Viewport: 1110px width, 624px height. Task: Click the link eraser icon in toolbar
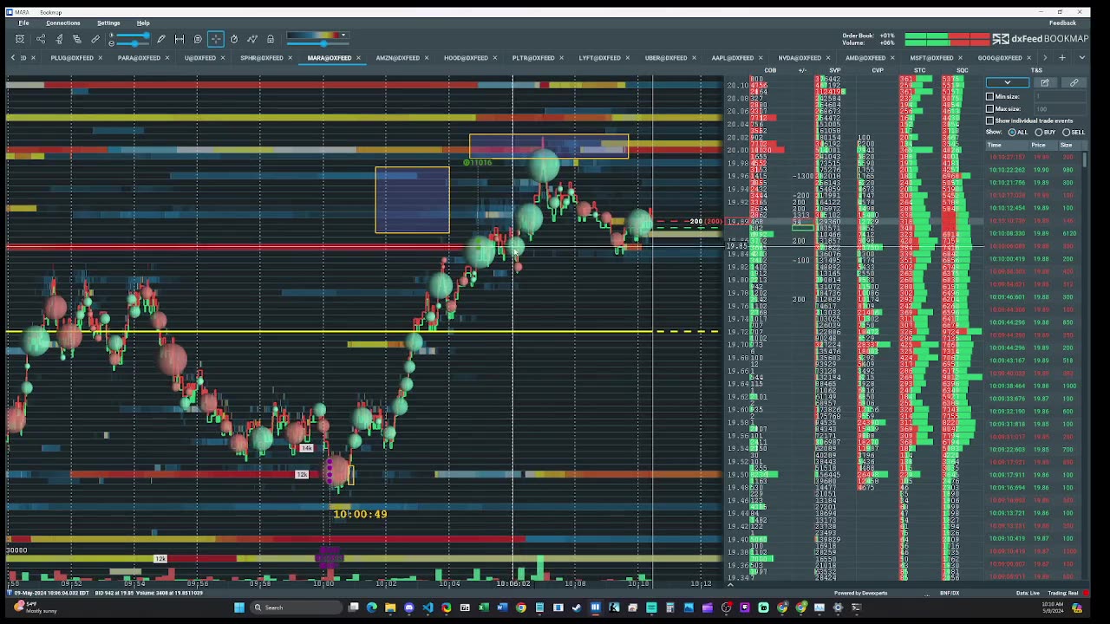95,39
